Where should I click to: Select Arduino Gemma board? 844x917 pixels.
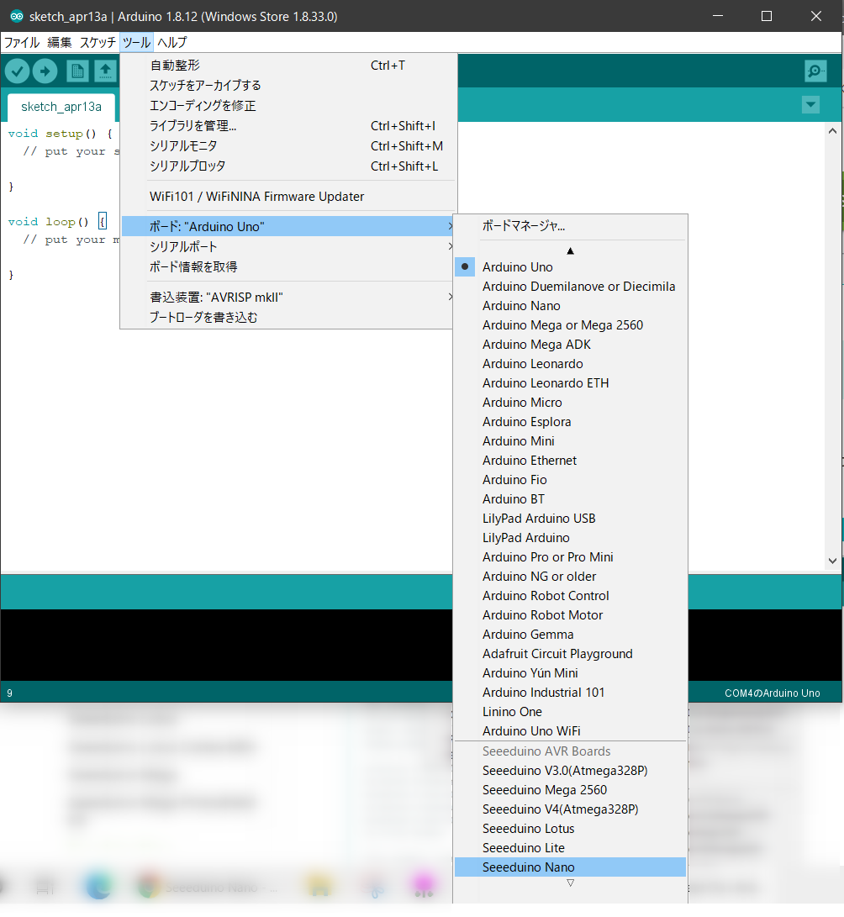pyautogui.click(x=570, y=634)
